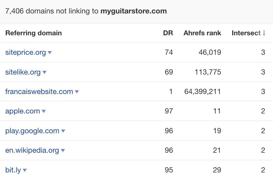Screen dimensions: 273x179
Task: Visit the siteprice.org referring domain link
Action: (25, 52)
